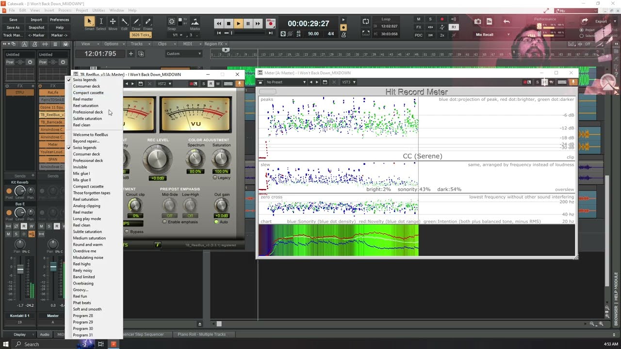Click the Save button
621x349 pixels.
tap(13, 20)
